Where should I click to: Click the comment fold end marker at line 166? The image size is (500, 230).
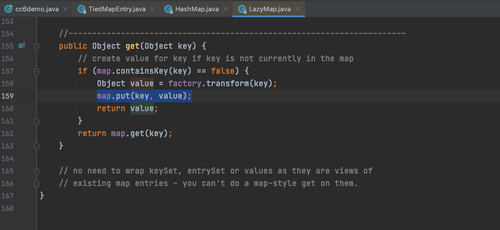(36, 184)
